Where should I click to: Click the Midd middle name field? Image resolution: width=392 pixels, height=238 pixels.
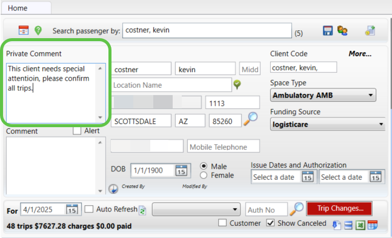click(x=250, y=69)
